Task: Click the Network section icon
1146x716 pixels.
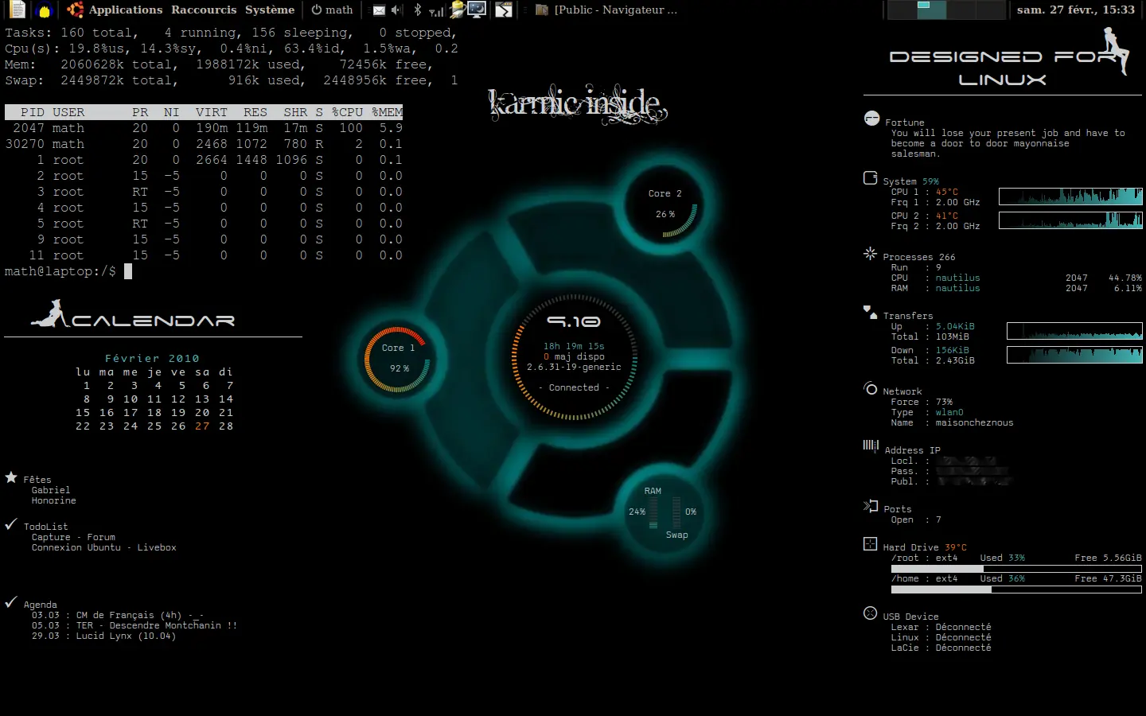Action: [871, 388]
